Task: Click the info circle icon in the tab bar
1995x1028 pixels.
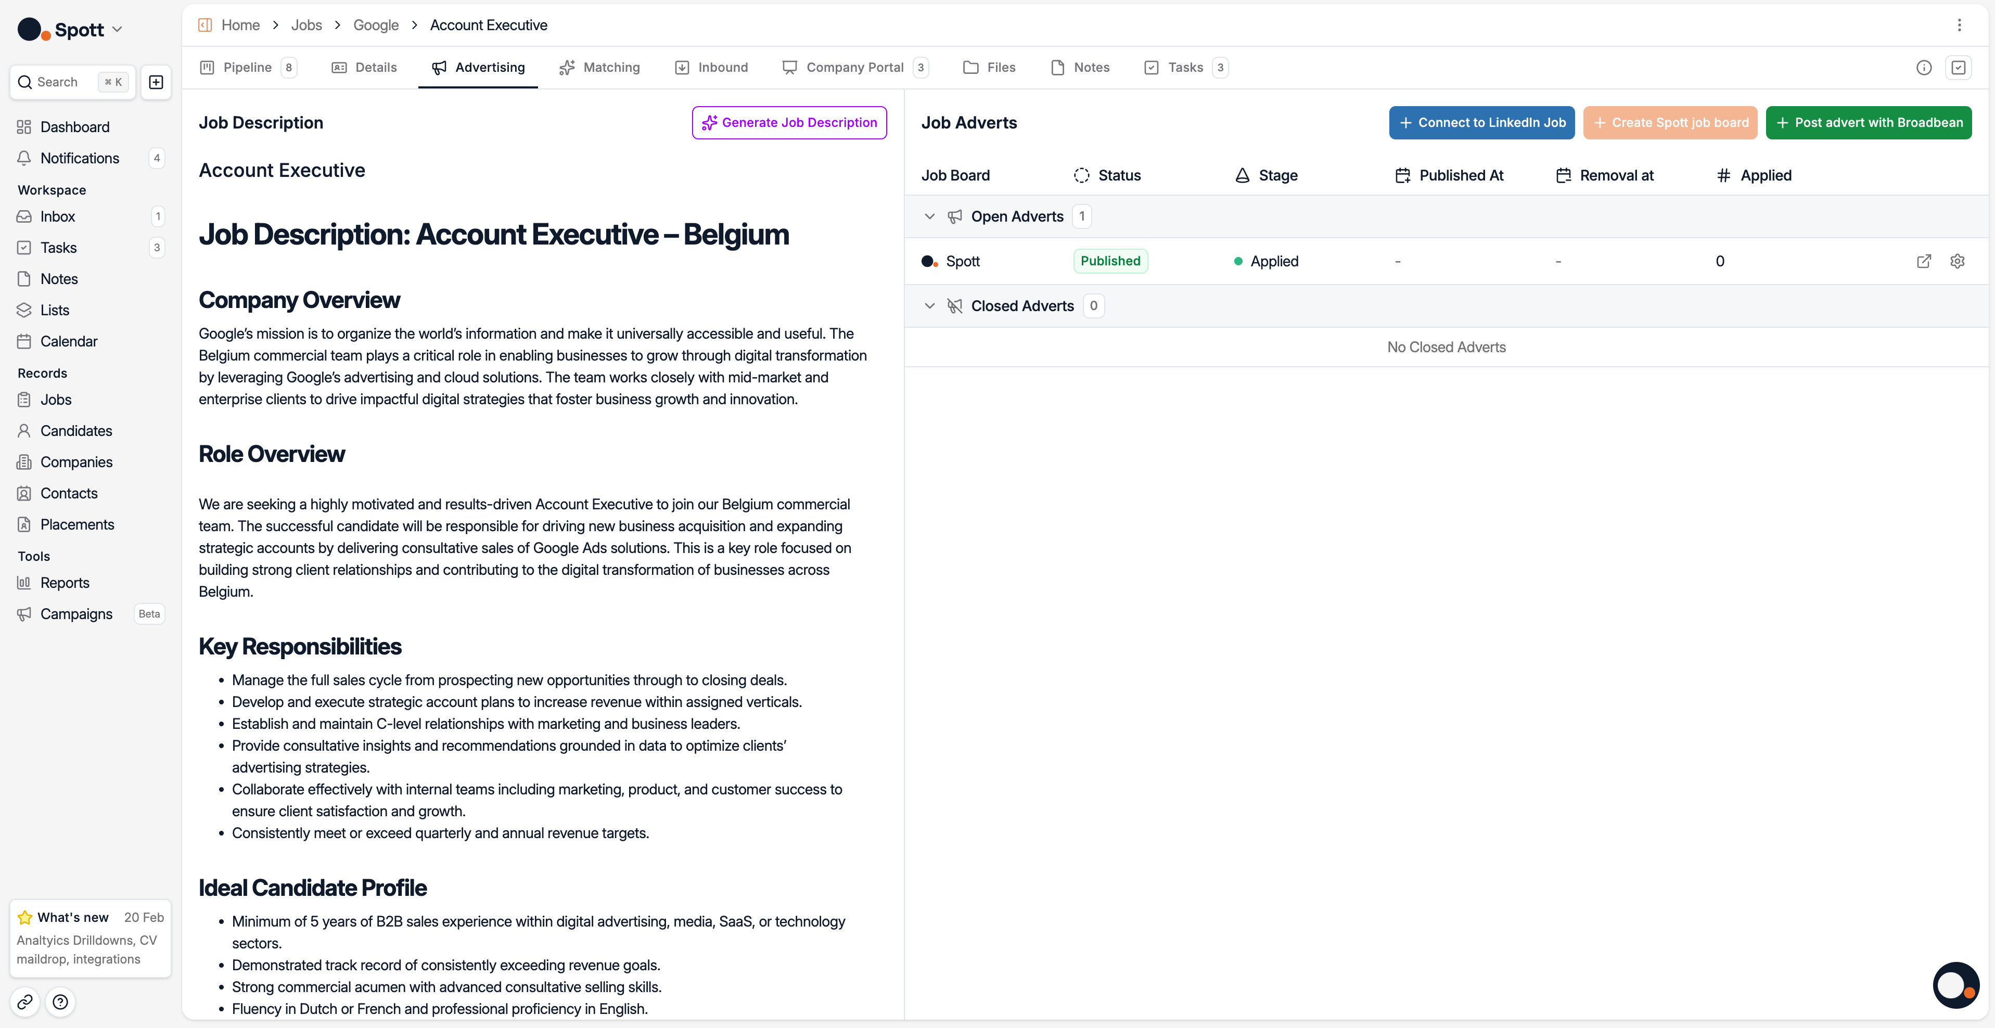Action: click(x=1924, y=67)
